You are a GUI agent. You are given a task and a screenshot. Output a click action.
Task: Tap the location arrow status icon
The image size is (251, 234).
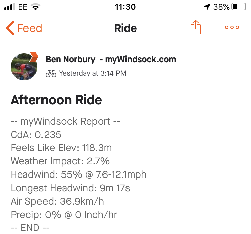[207, 7]
